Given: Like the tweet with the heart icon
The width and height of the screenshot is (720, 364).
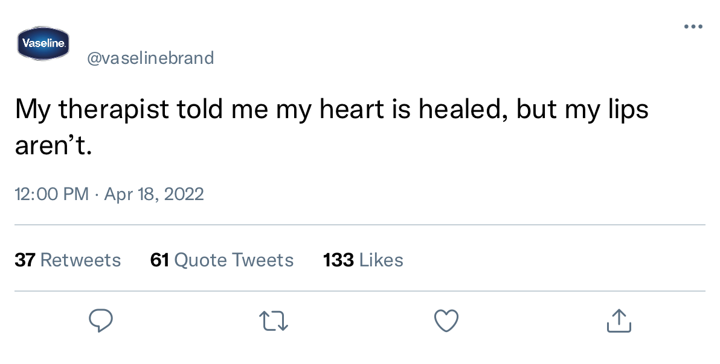Looking at the screenshot, I should pos(446,321).
